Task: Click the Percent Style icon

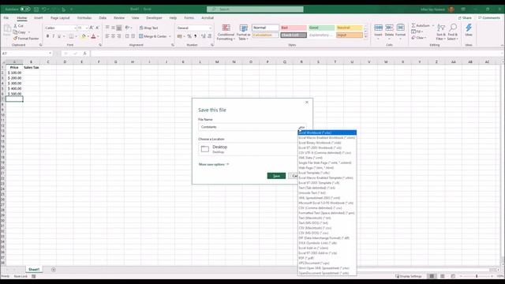Action: (189, 36)
